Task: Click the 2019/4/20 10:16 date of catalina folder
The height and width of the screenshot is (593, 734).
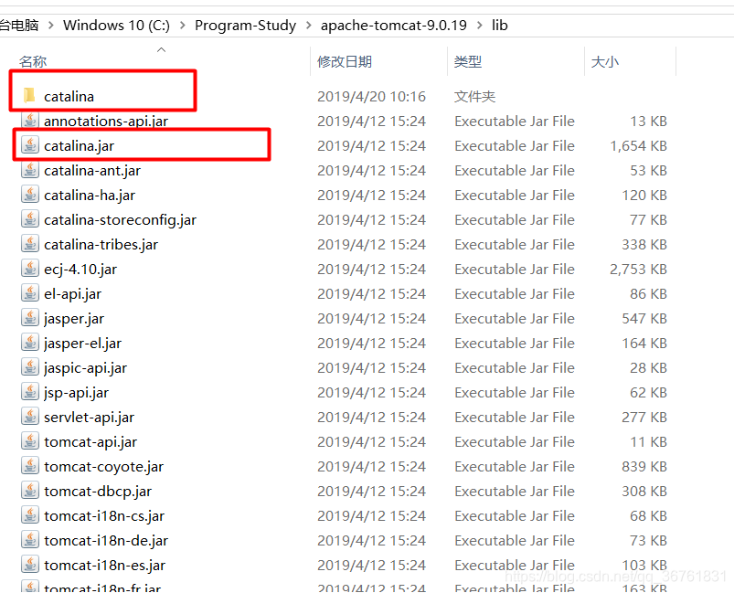Action: (x=372, y=97)
